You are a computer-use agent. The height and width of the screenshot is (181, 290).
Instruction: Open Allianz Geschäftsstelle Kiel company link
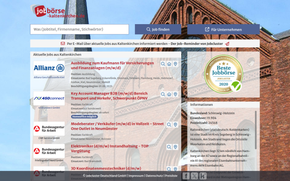tap(49, 77)
